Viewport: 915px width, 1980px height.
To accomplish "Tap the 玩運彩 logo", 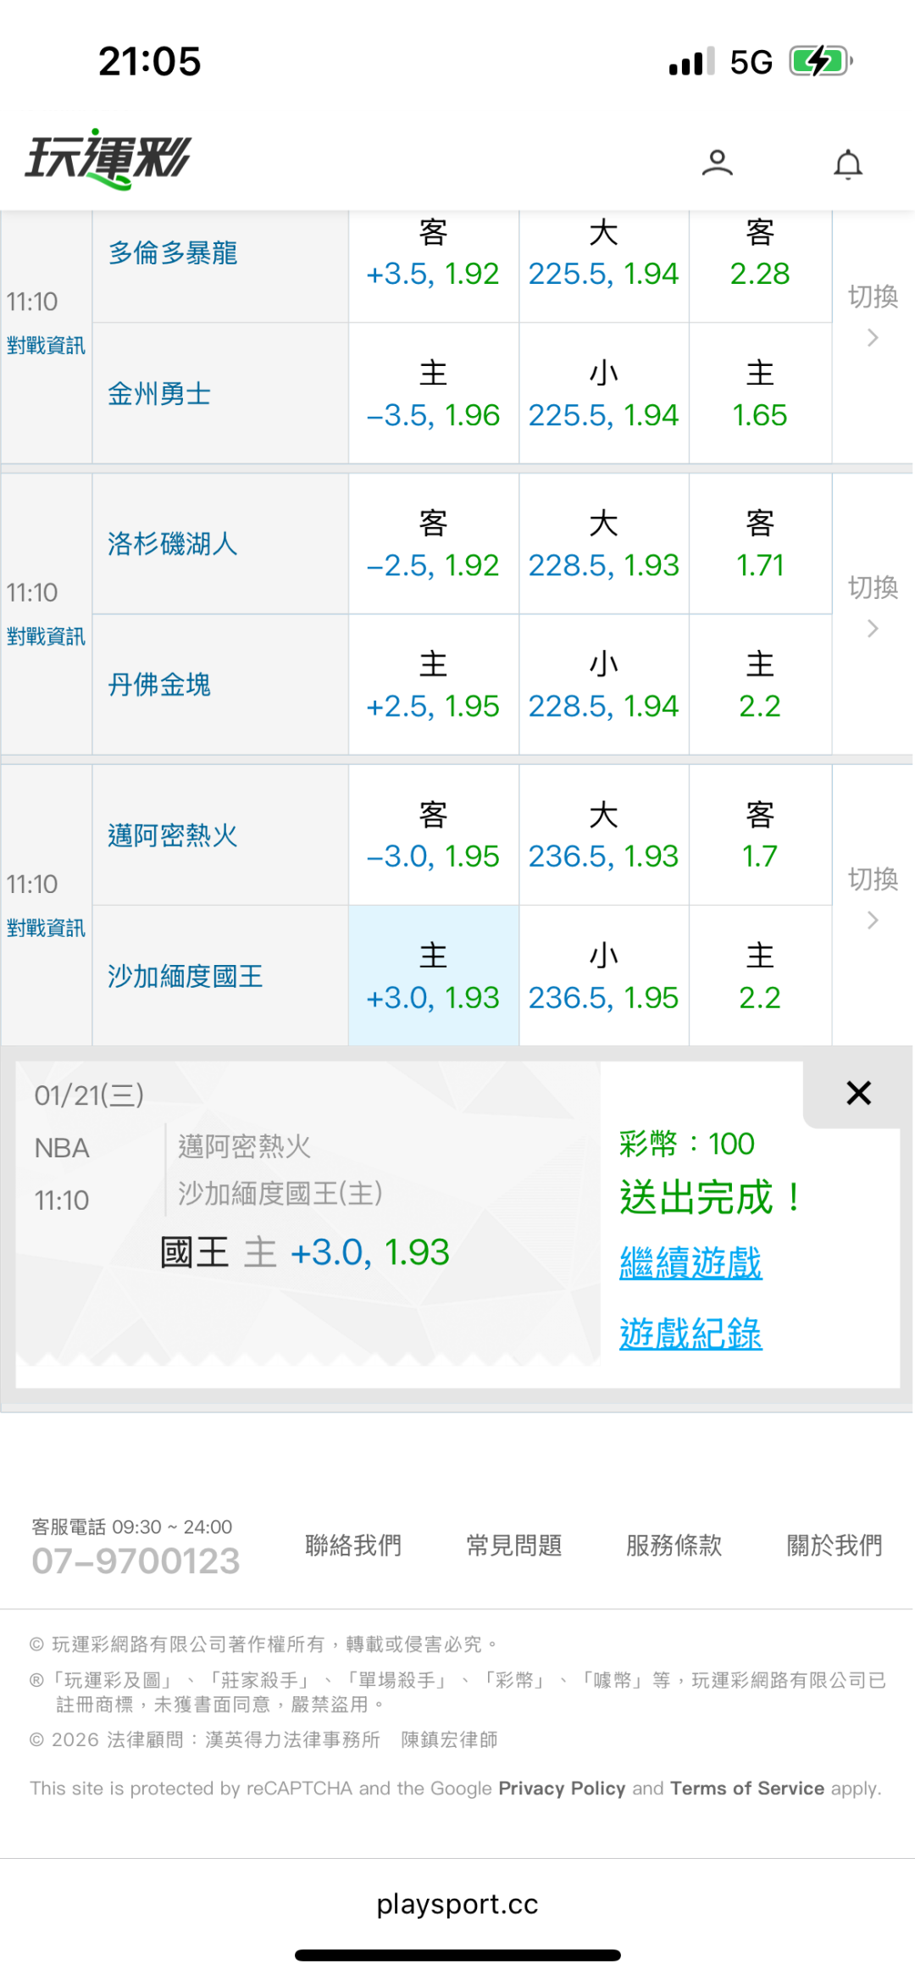I will pyautogui.click(x=108, y=158).
